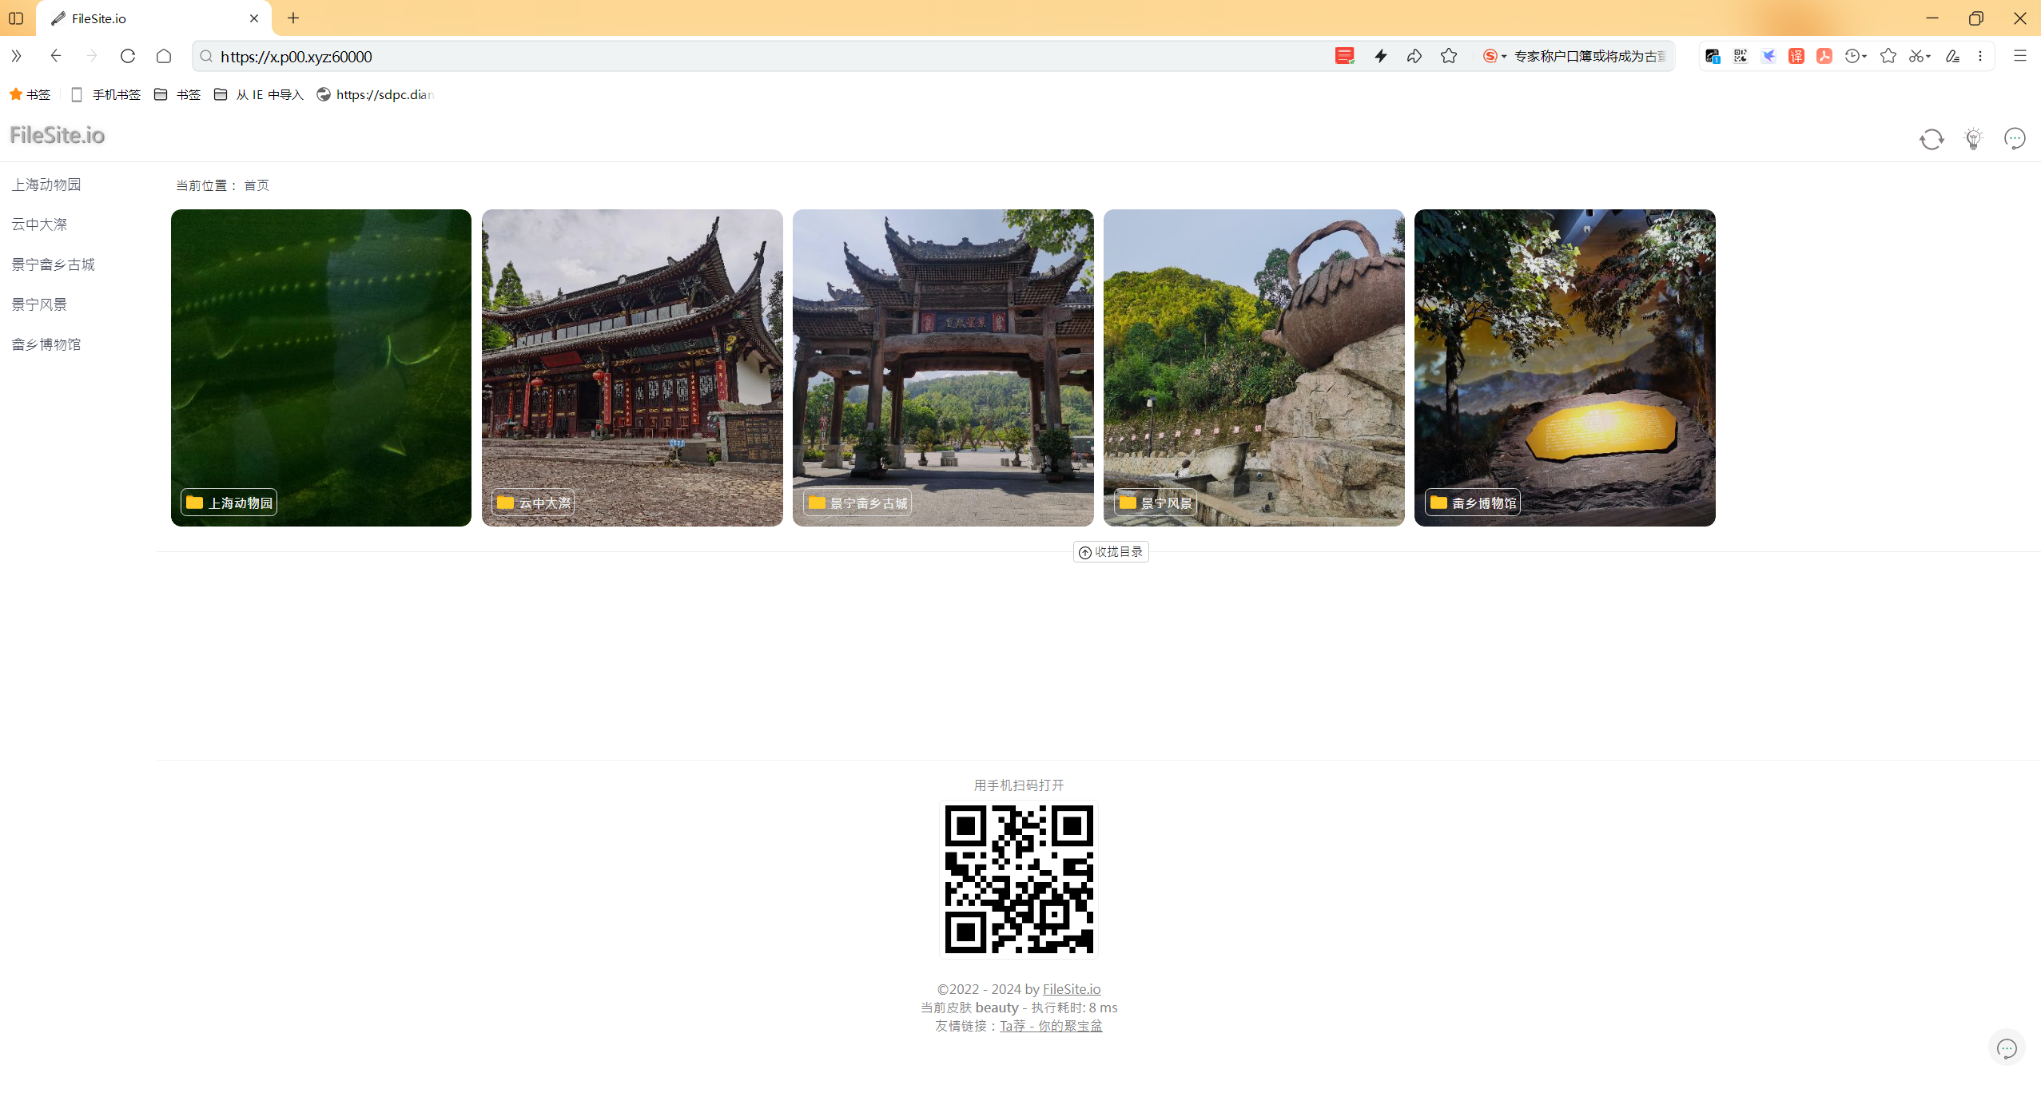Open the Ta荐 - 你的聚宝盆 link
Screen dimensions: 2041x1105
point(1051,1026)
